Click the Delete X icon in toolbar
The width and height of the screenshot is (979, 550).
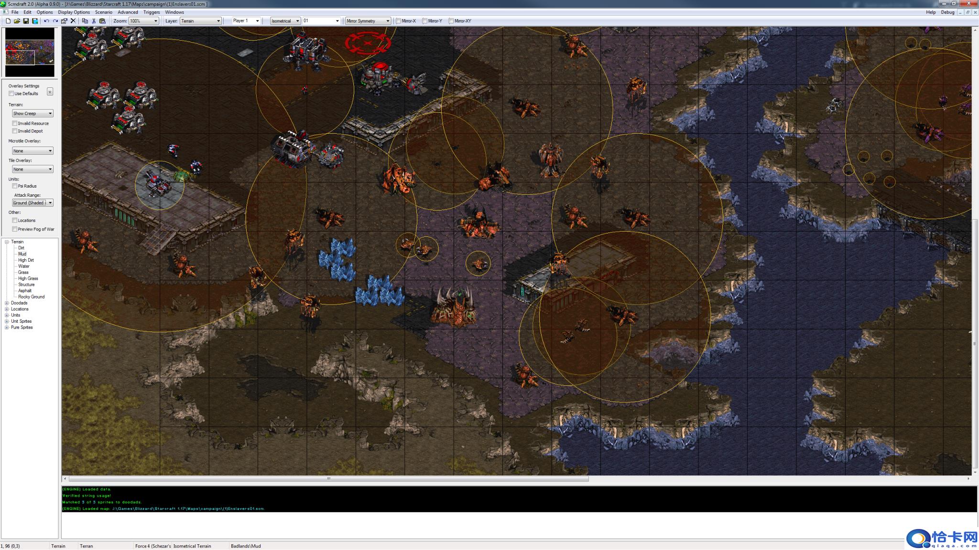pyautogui.click(x=73, y=21)
